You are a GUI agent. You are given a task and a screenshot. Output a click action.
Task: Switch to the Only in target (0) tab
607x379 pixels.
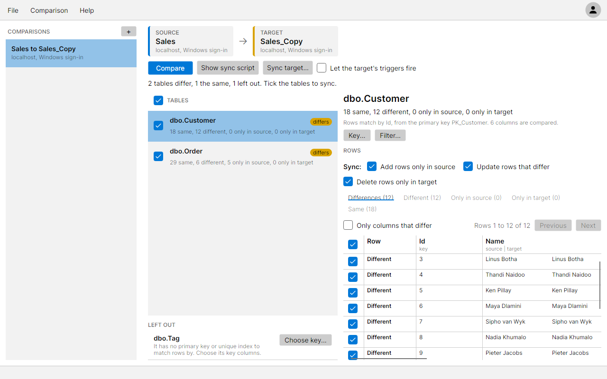pyautogui.click(x=536, y=198)
